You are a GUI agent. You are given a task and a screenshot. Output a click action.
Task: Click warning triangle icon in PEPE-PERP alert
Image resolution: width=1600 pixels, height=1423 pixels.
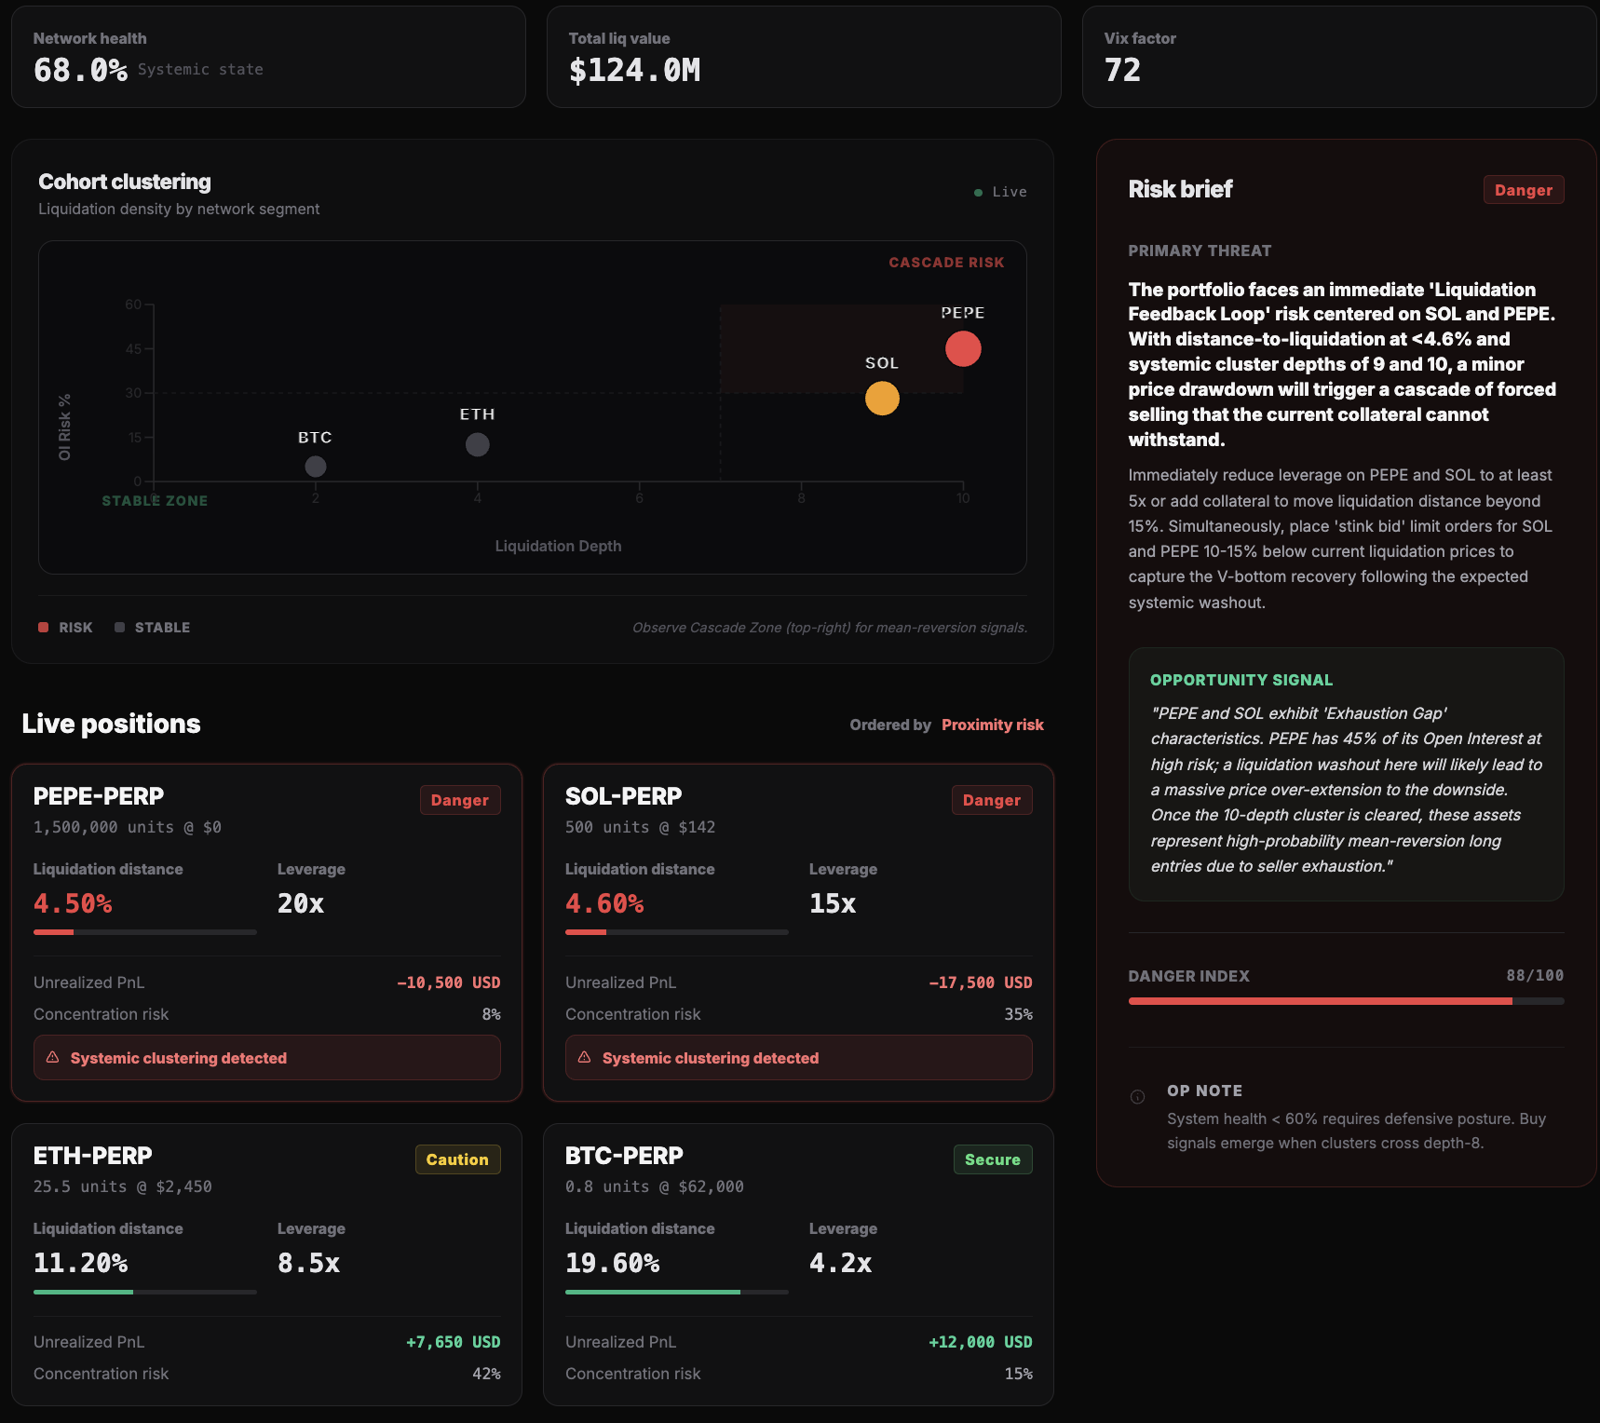coord(53,1058)
